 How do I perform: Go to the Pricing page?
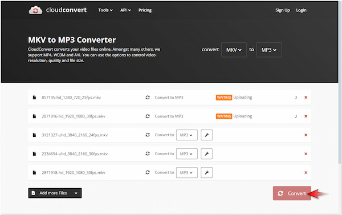point(145,10)
